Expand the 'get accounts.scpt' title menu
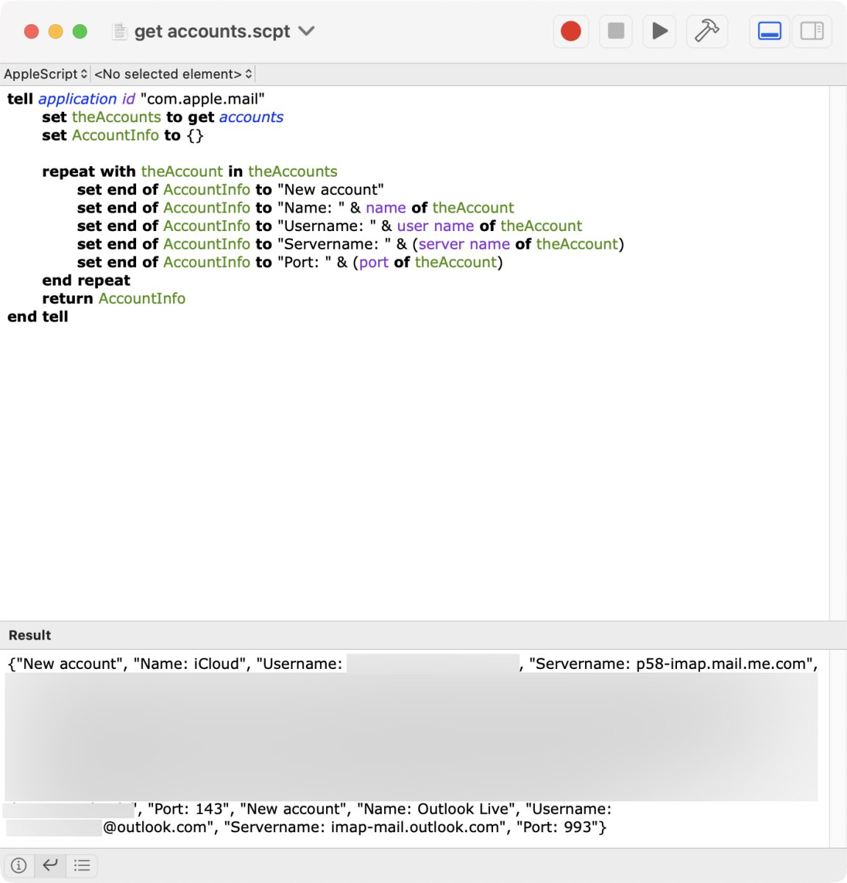Screen dimensions: 847x883 tap(307, 32)
